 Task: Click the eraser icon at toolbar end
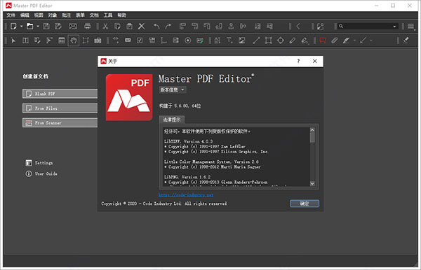tap(406, 41)
